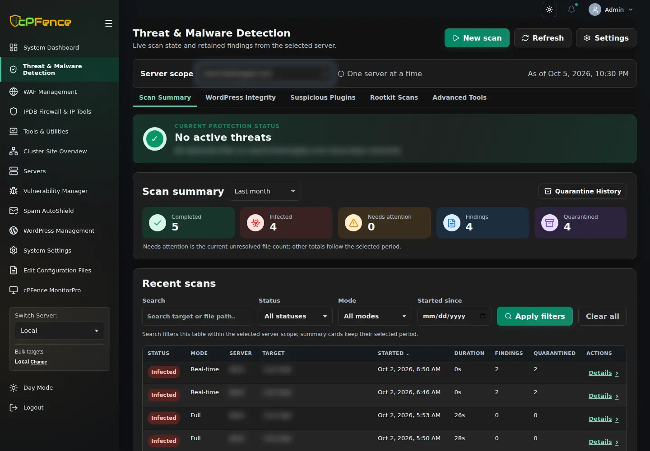
Task: Collapse sidebar with hamburger menu icon
Action: point(108,23)
